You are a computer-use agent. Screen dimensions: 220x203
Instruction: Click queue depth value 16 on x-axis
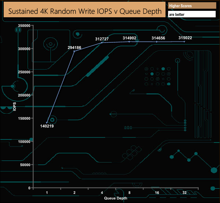157,193
